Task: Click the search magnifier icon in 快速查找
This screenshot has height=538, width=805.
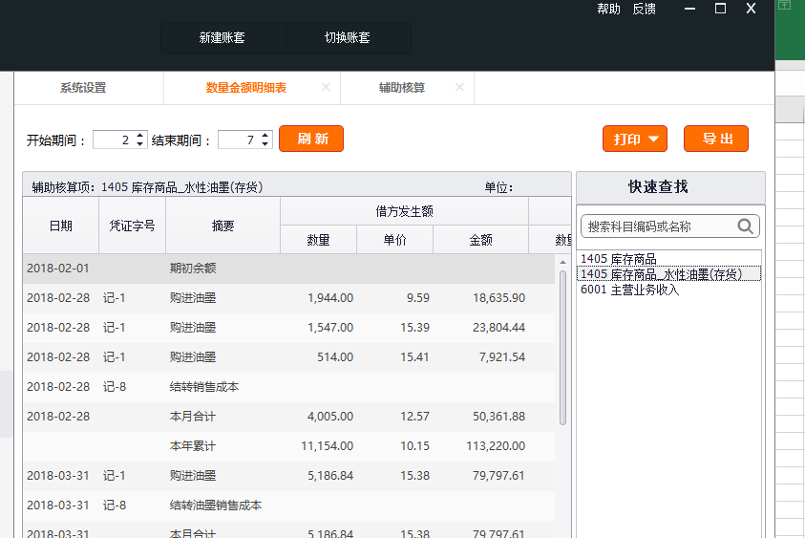Action: [745, 226]
